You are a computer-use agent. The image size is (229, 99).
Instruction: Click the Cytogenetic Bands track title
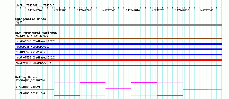tap(31, 19)
